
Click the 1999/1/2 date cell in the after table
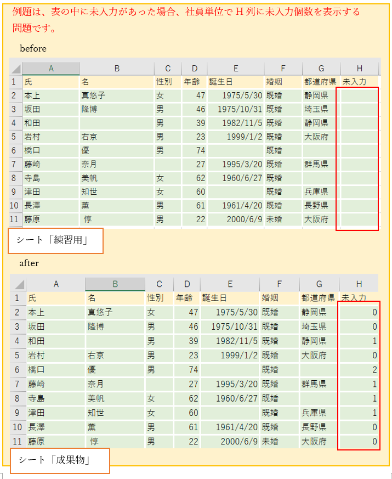pos(229,356)
